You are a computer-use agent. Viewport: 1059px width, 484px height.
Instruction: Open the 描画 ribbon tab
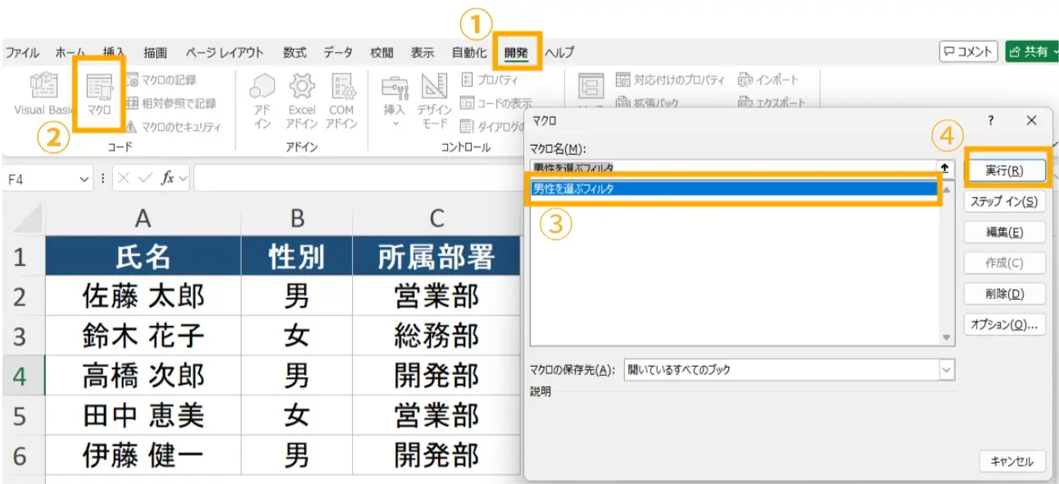point(155,52)
